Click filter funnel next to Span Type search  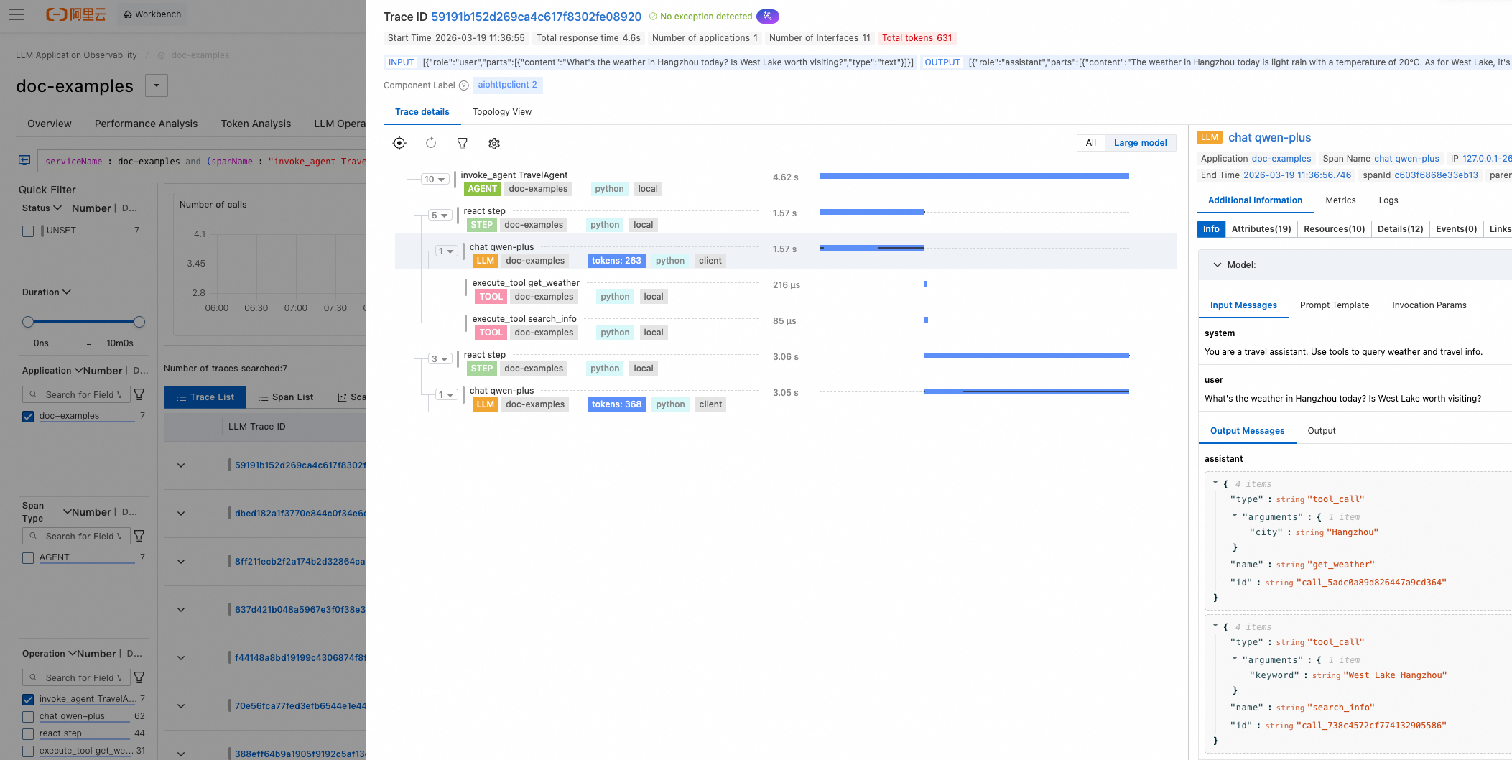point(140,536)
